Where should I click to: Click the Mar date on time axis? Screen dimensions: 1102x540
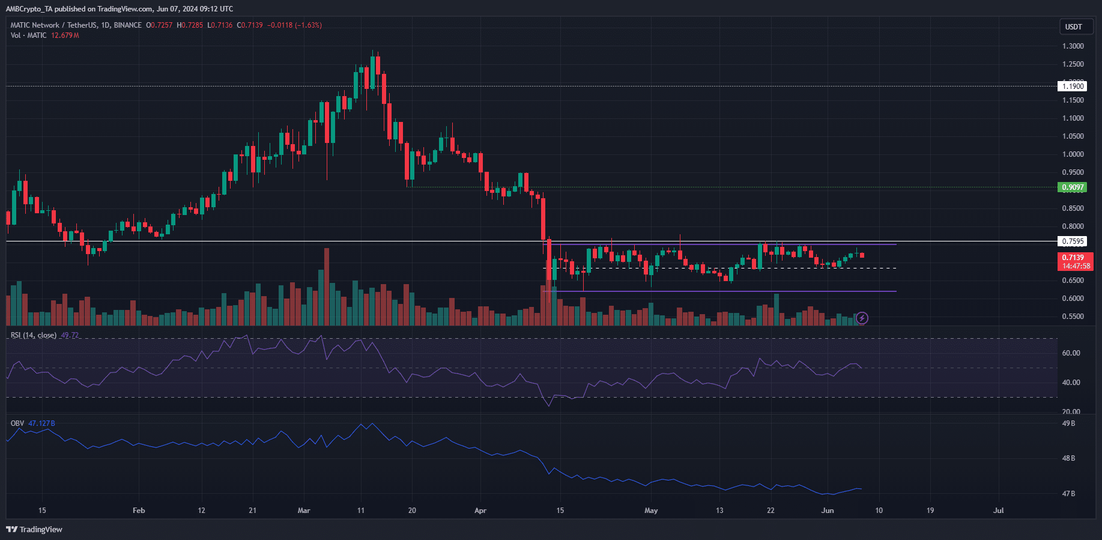click(304, 511)
